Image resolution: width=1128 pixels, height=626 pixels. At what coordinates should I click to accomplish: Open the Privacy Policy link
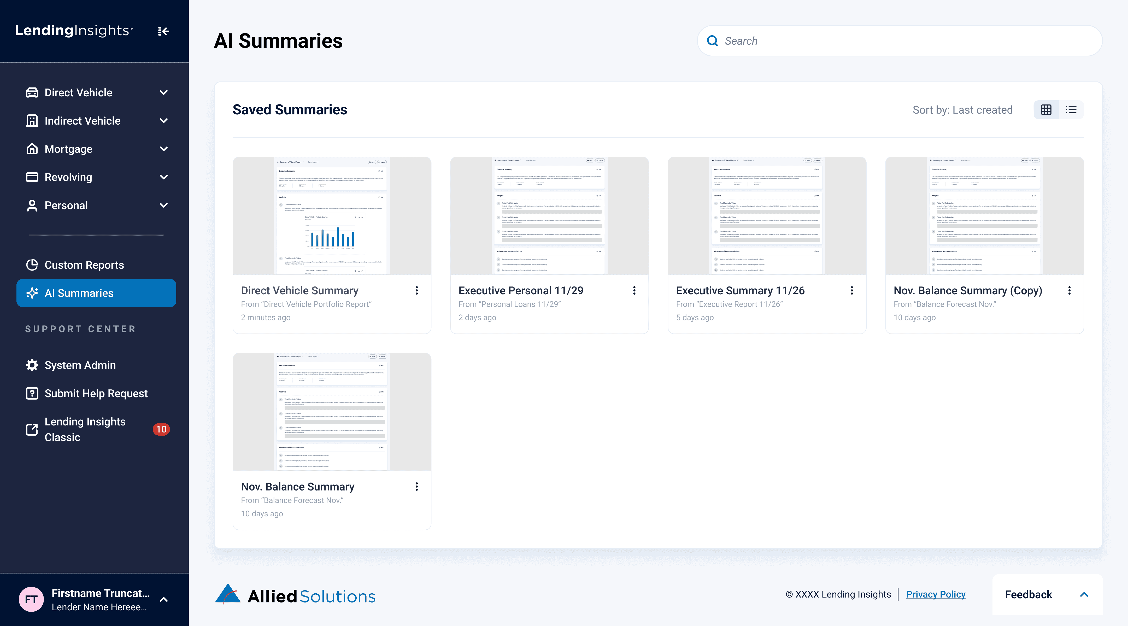pyautogui.click(x=936, y=594)
